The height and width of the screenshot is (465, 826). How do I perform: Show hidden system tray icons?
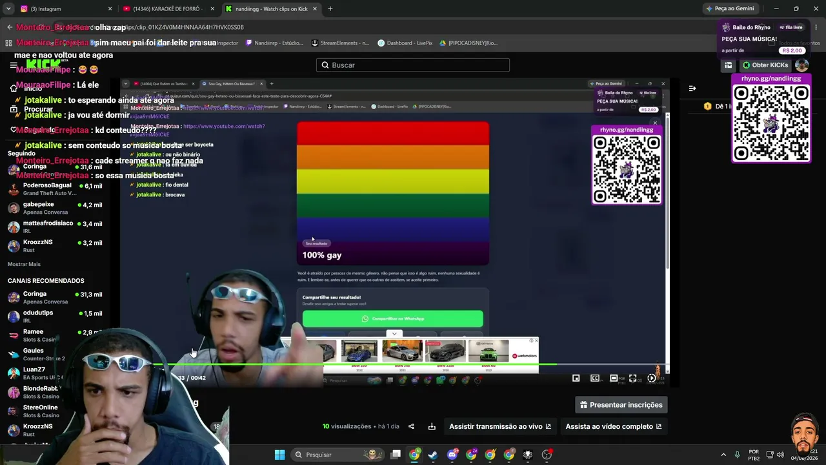[723, 455]
